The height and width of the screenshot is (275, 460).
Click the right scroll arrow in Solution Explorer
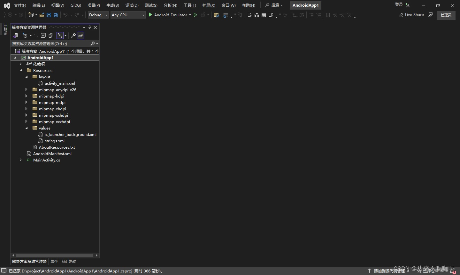[x=96, y=255]
